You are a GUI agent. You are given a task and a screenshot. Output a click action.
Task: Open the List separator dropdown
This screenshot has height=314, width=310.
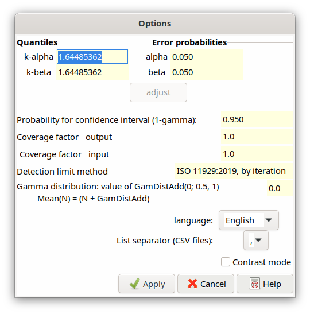[x=255, y=241]
